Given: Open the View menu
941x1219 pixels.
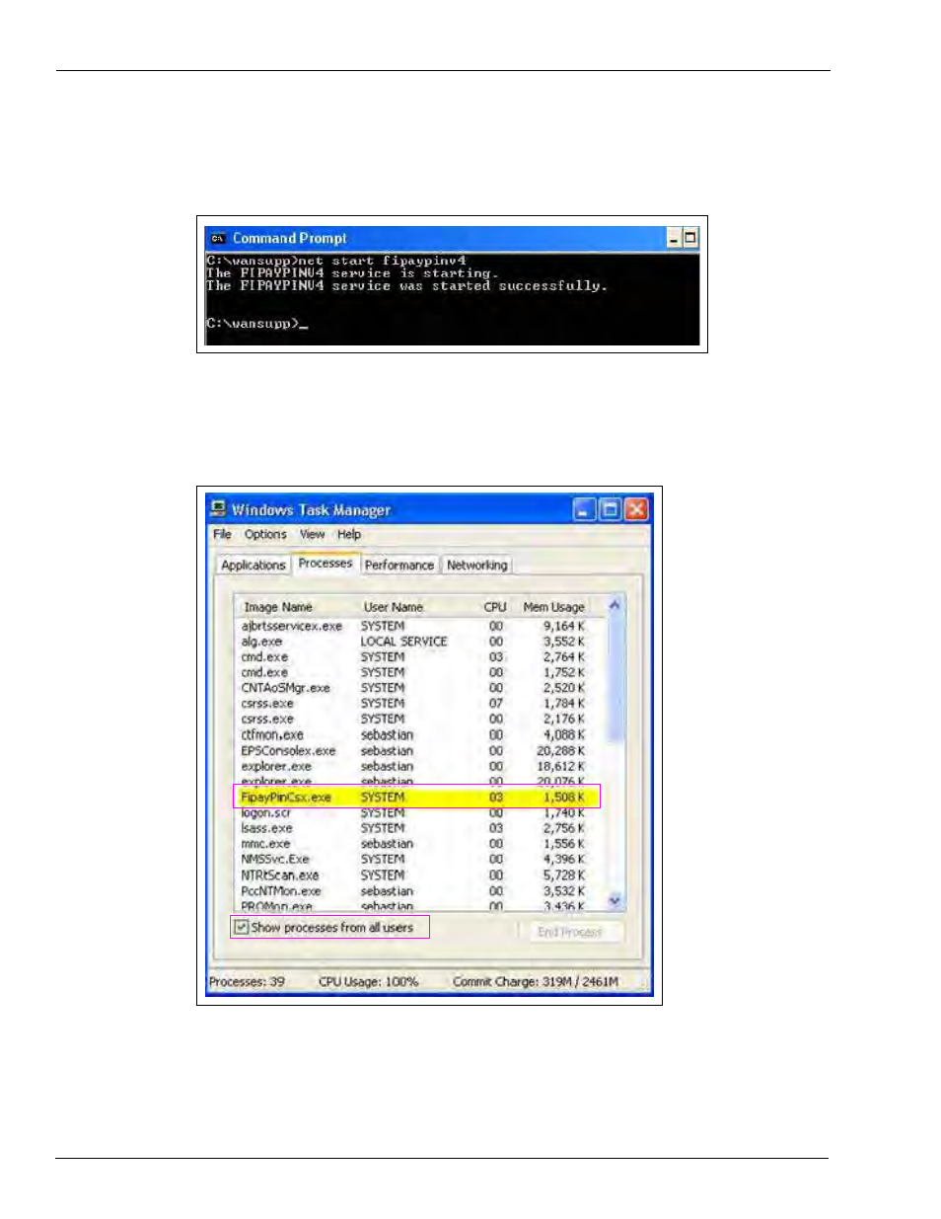Looking at the screenshot, I should point(313,534).
